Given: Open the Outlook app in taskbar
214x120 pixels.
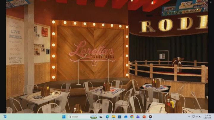Looking at the screenshot, I should pos(126,117).
